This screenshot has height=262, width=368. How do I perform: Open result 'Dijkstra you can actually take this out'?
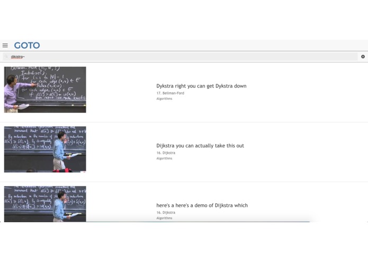(200, 146)
